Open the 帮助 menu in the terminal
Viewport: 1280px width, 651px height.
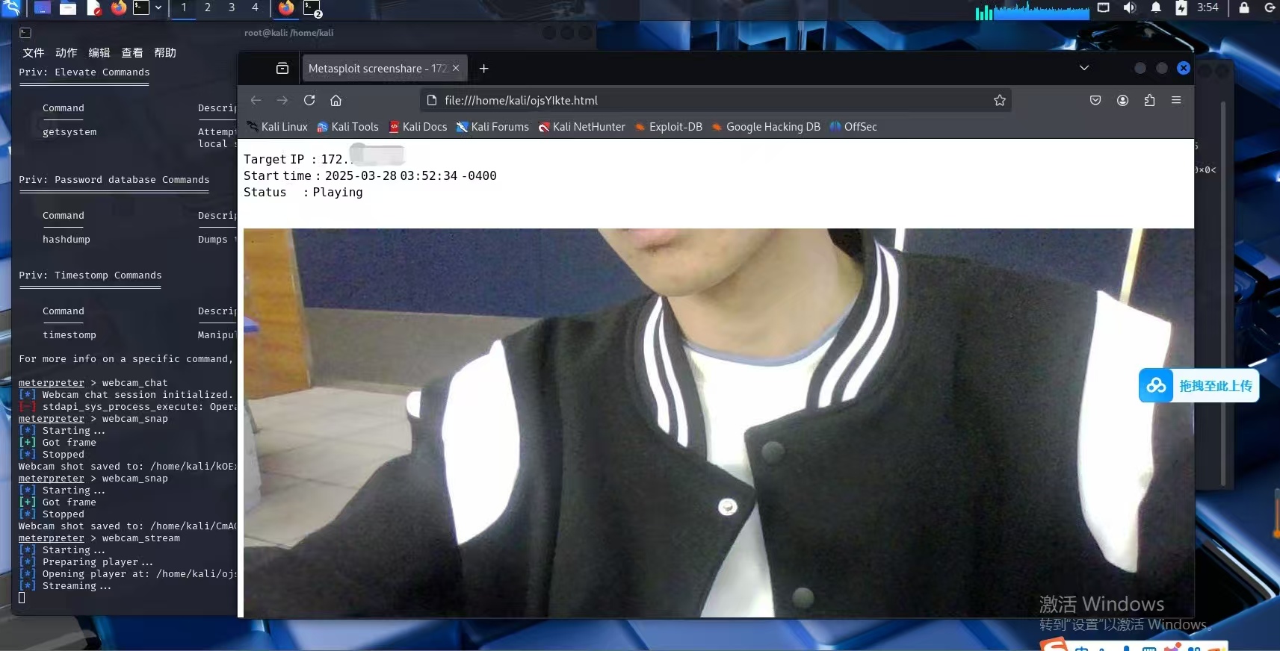(165, 52)
